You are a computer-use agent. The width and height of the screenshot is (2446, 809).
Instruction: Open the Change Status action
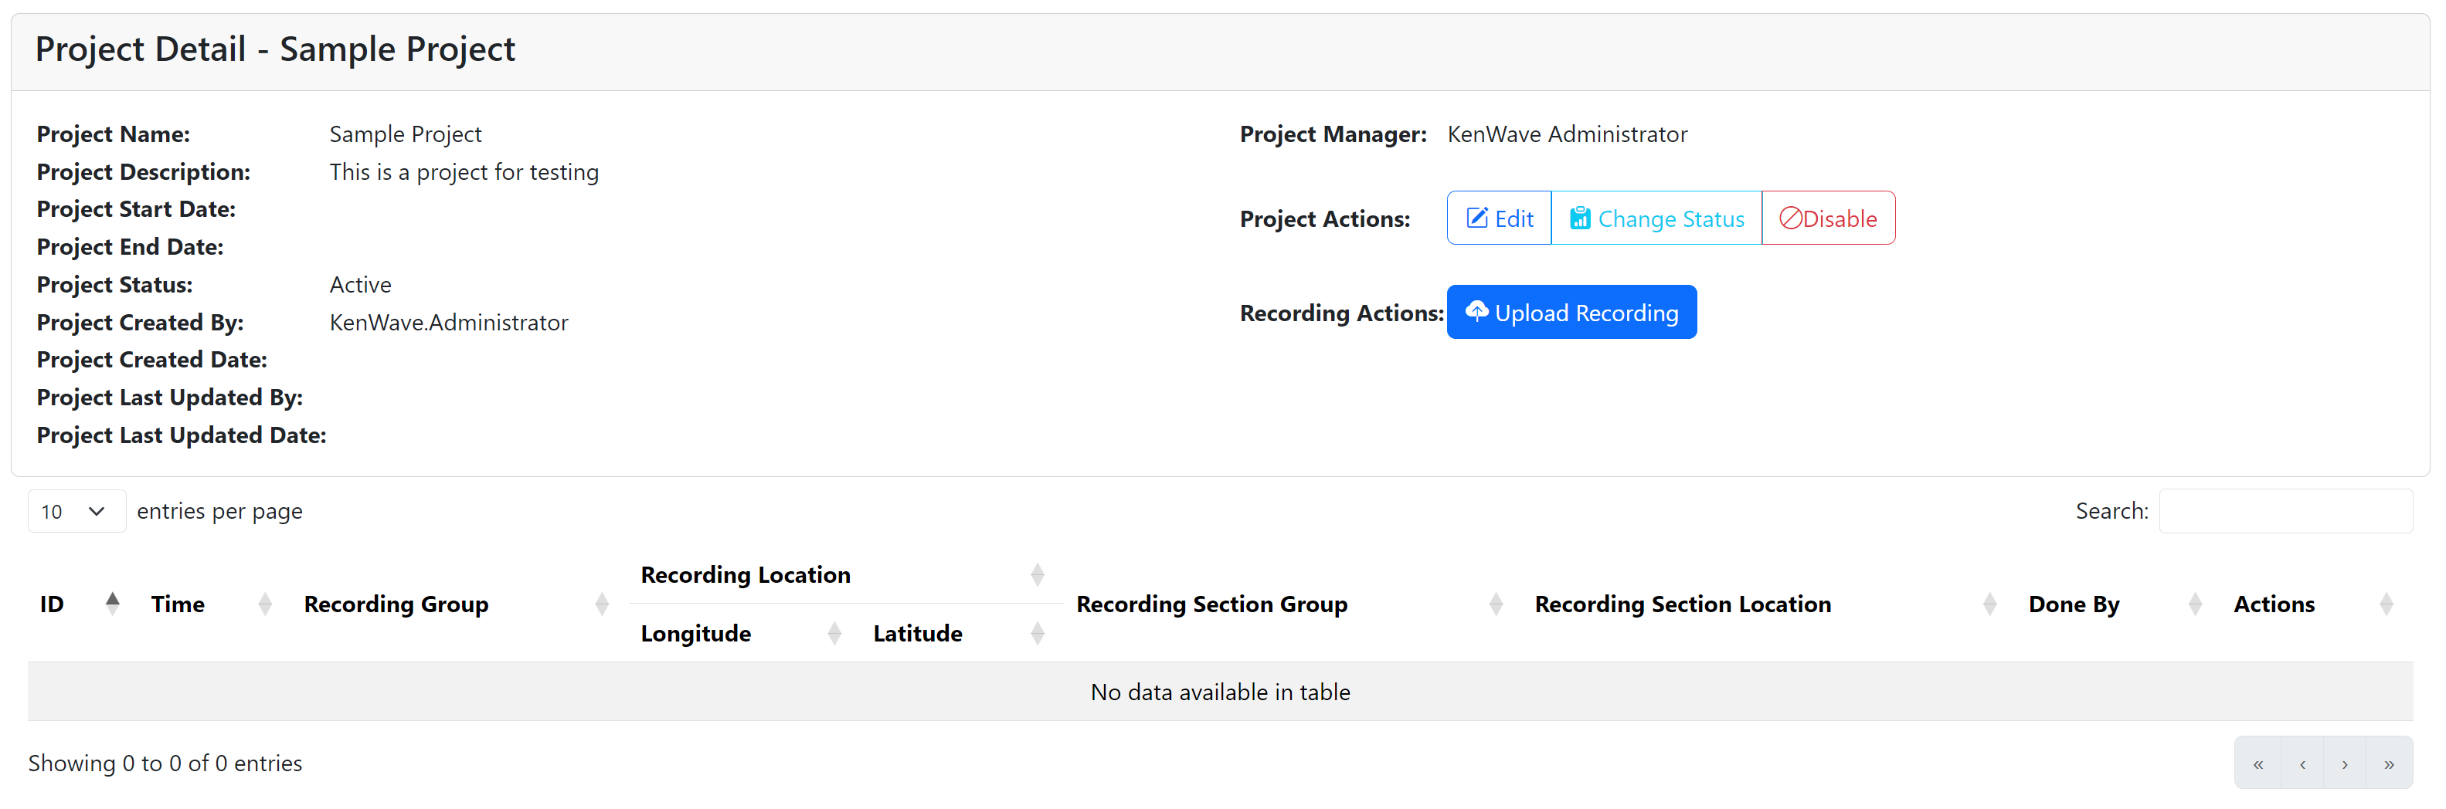[1656, 219]
